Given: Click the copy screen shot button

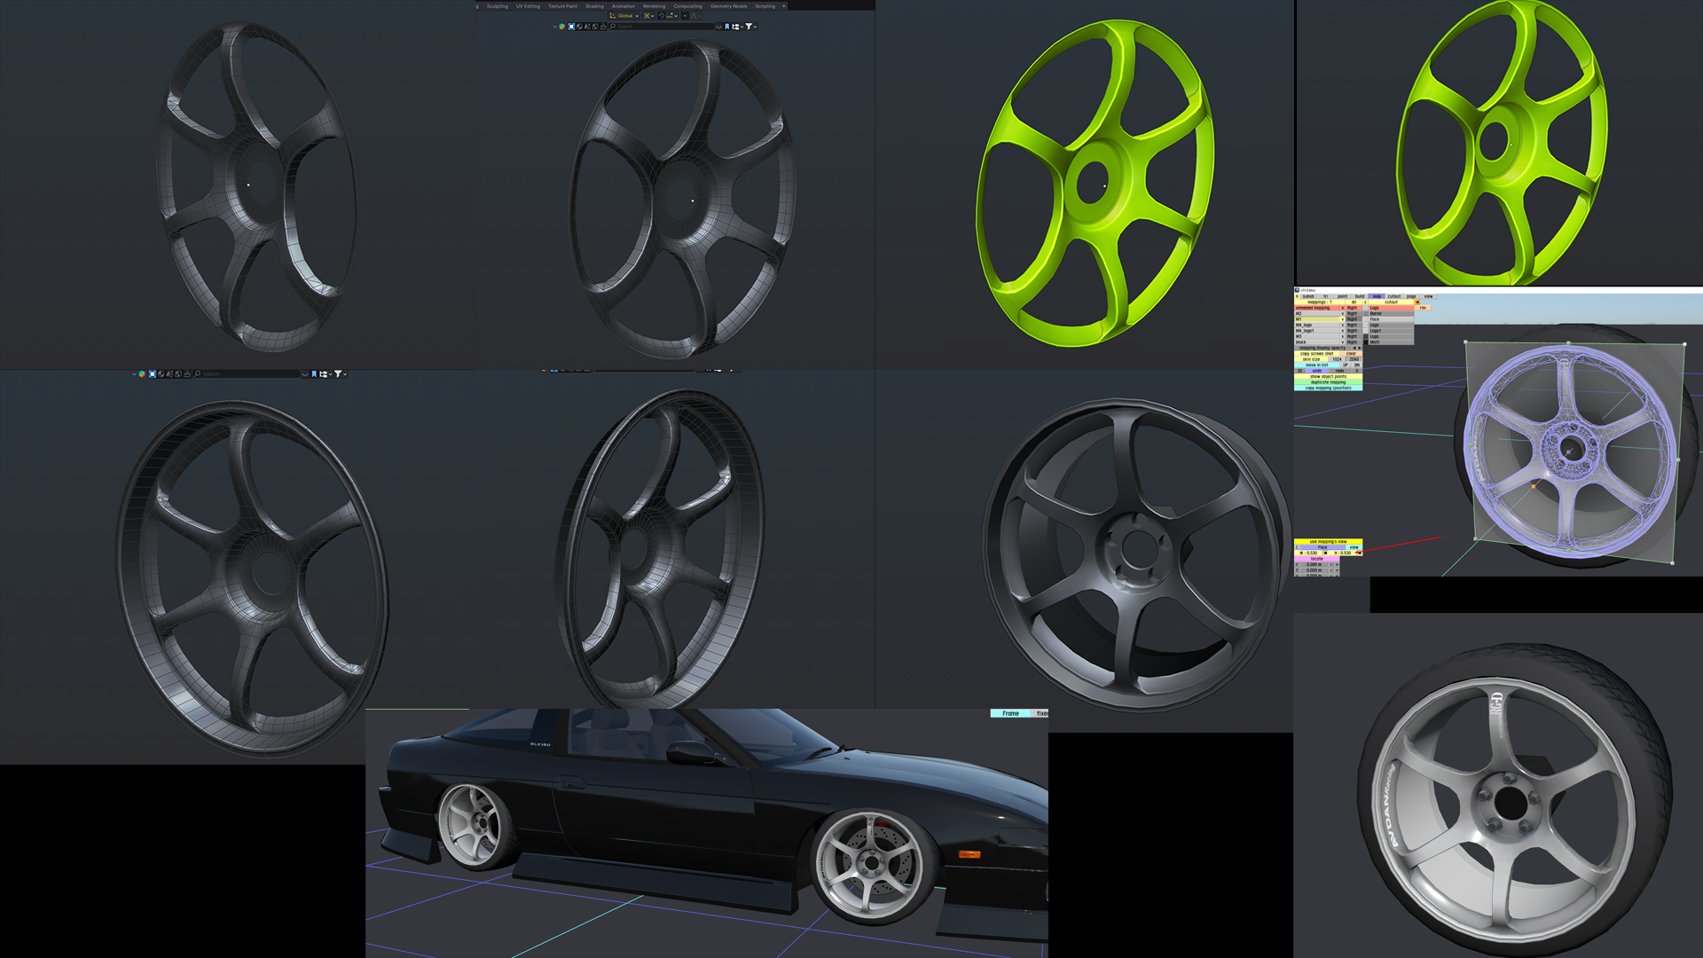Looking at the screenshot, I should [1316, 353].
